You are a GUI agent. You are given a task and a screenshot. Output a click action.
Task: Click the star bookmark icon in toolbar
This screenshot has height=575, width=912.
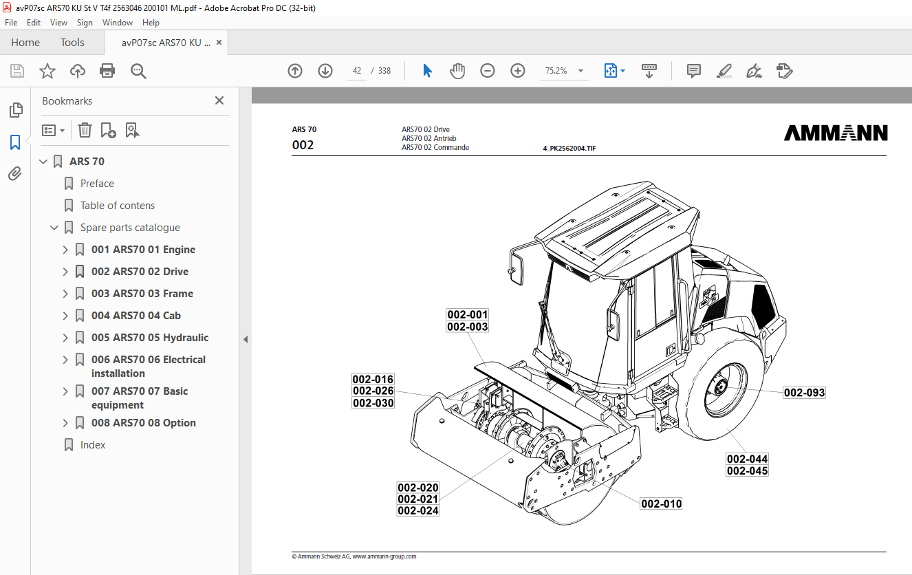[47, 71]
